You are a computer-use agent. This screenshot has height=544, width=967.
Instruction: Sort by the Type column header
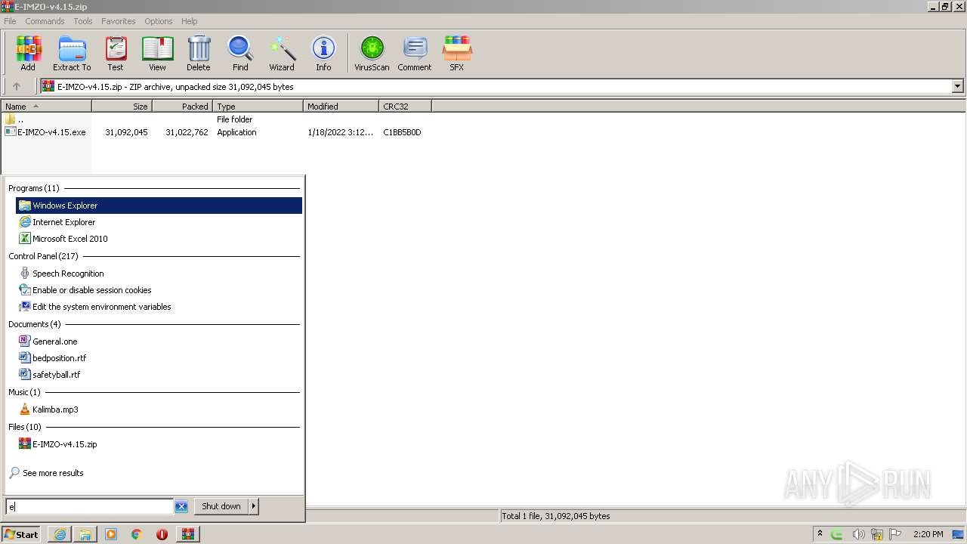(258, 107)
